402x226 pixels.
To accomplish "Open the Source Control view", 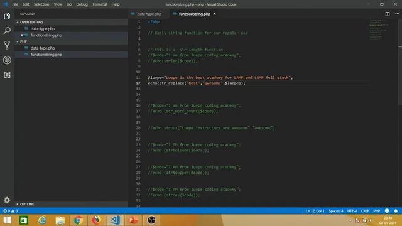I will tap(7, 45).
